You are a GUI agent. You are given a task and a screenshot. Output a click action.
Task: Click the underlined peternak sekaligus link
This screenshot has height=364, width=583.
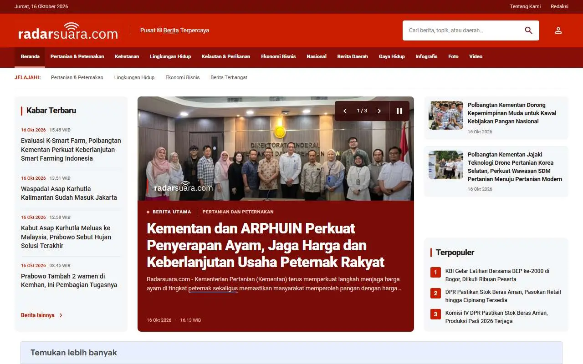point(213,288)
